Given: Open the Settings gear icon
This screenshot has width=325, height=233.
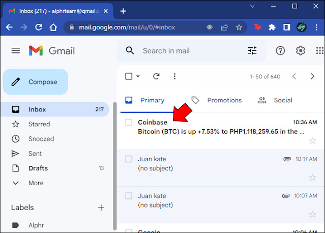Looking at the screenshot, I should pyautogui.click(x=301, y=50).
